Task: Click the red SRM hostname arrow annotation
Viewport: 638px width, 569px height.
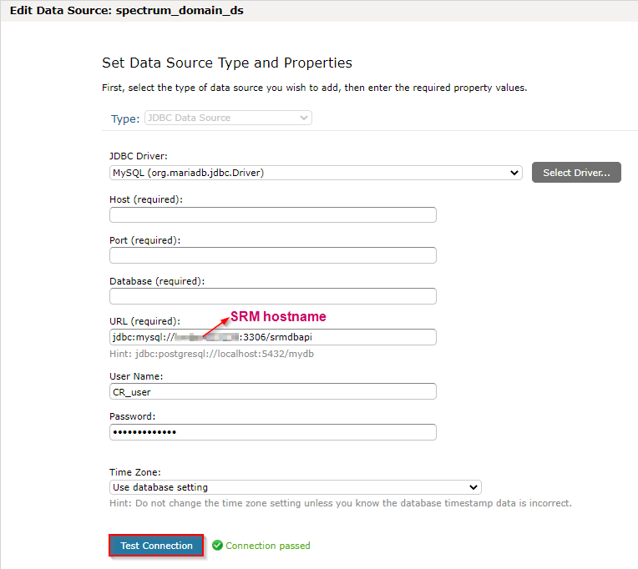Action: click(212, 325)
